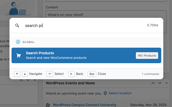Click the GLOBAL section header
Image resolution: width=172 pixels, height=107 pixels.
coord(29,42)
